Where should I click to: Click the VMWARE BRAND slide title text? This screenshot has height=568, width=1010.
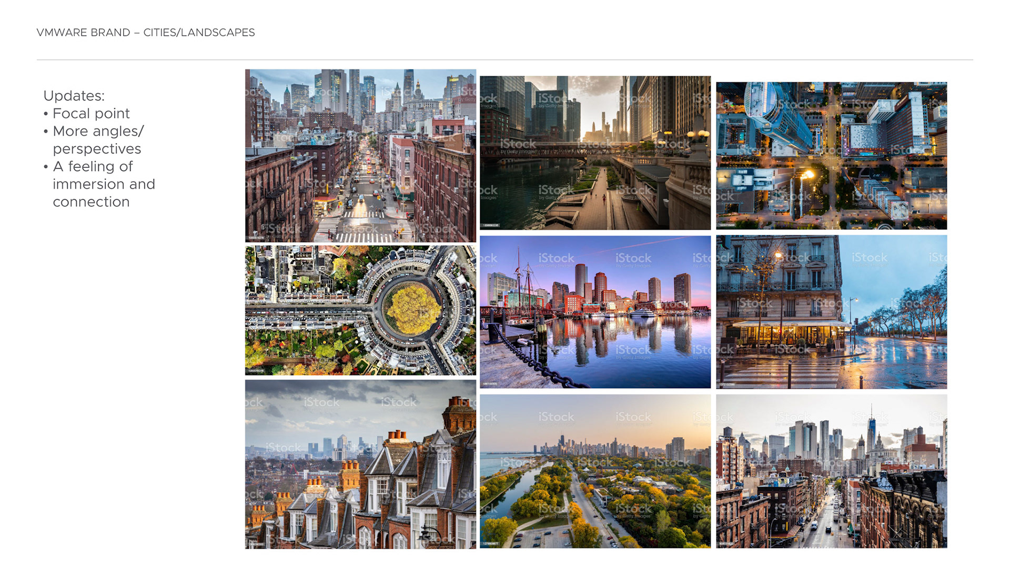(146, 33)
